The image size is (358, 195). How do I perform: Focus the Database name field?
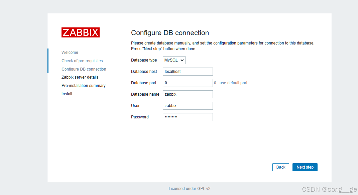click(x=188, y=94)
